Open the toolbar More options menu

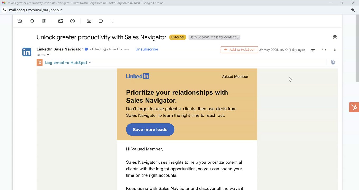click(112, 21)
